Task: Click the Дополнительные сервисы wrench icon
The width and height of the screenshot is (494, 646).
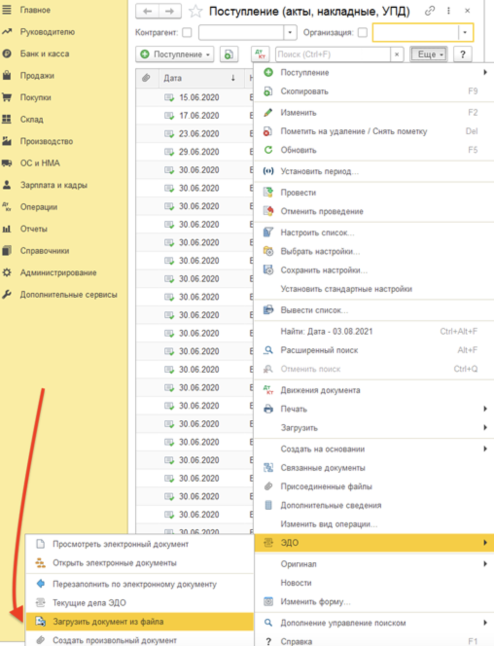Action: point(7,294)
